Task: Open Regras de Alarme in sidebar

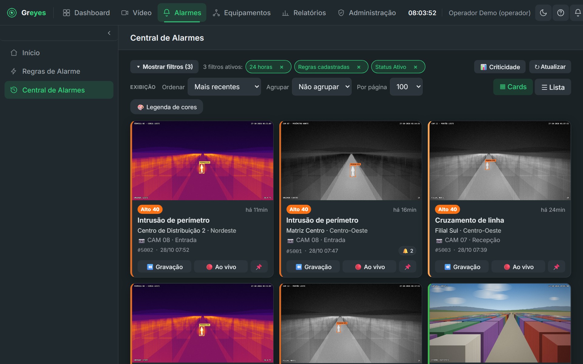Action: coord(59,71)
